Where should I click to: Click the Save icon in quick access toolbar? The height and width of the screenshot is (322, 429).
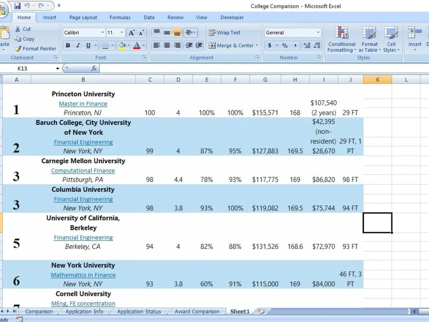(x=17, y=6)
